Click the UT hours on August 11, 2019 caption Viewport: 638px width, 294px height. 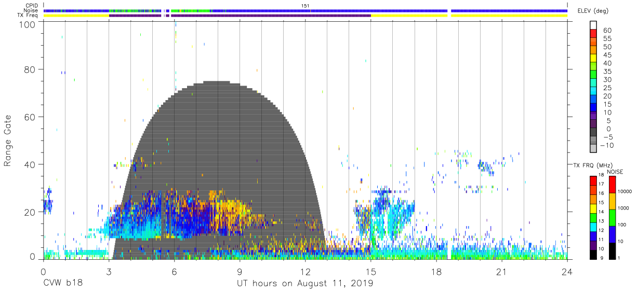coord(305,284)
